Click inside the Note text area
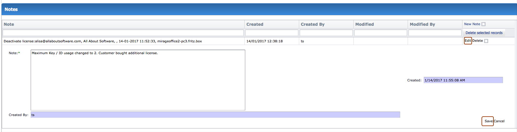517x132 pixels. click(138, 80)
